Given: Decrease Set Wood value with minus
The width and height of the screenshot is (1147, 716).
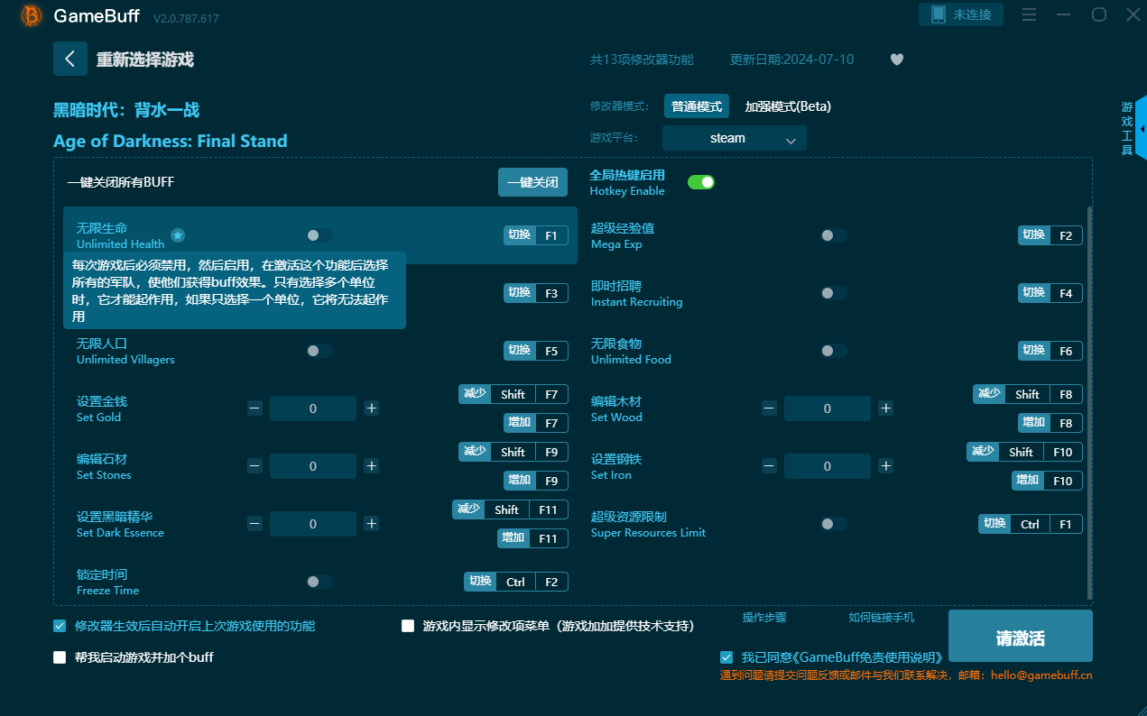Looking at the screenshot, I should tap(769, 408).
